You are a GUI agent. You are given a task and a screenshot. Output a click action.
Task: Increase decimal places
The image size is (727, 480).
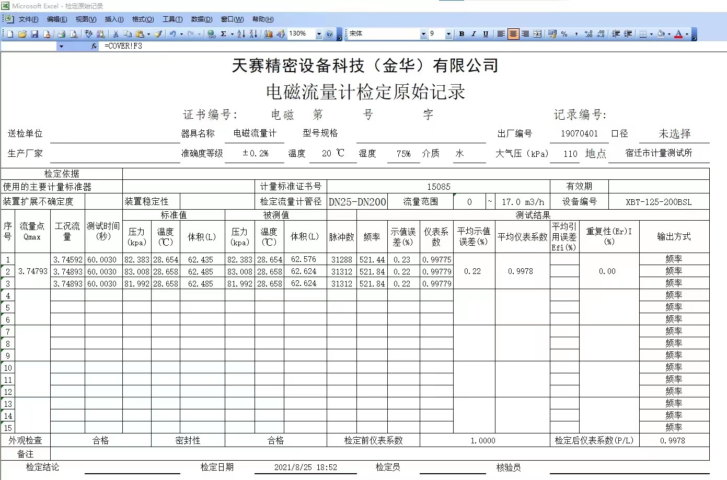(x=588, y=34)
